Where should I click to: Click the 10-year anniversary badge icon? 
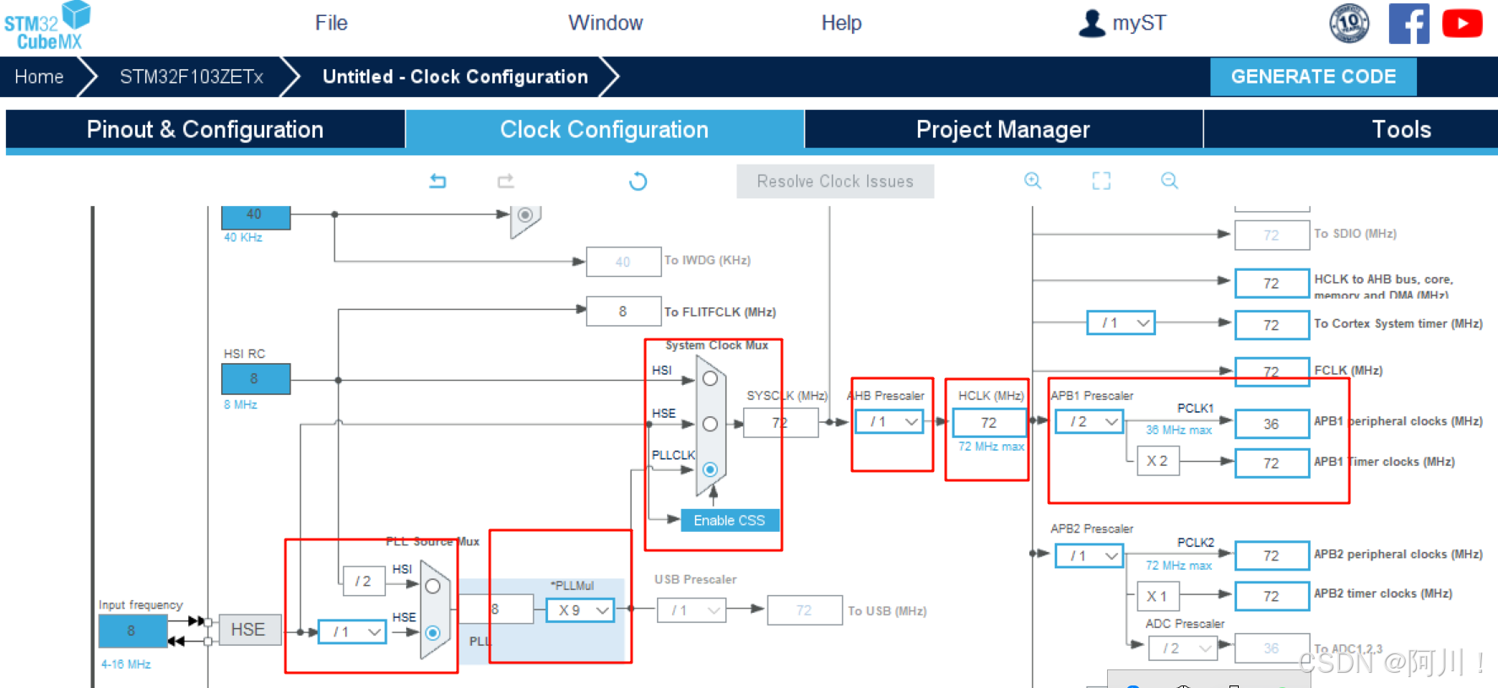tap(1349, 23)
